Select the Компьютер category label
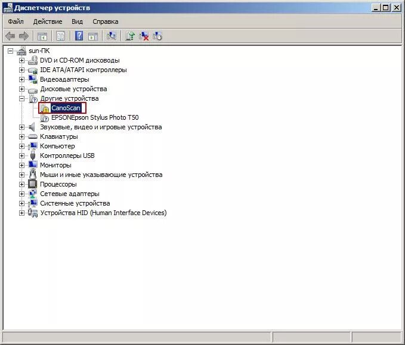Screen dimensions: 405x345 click(x=57, y=147)
